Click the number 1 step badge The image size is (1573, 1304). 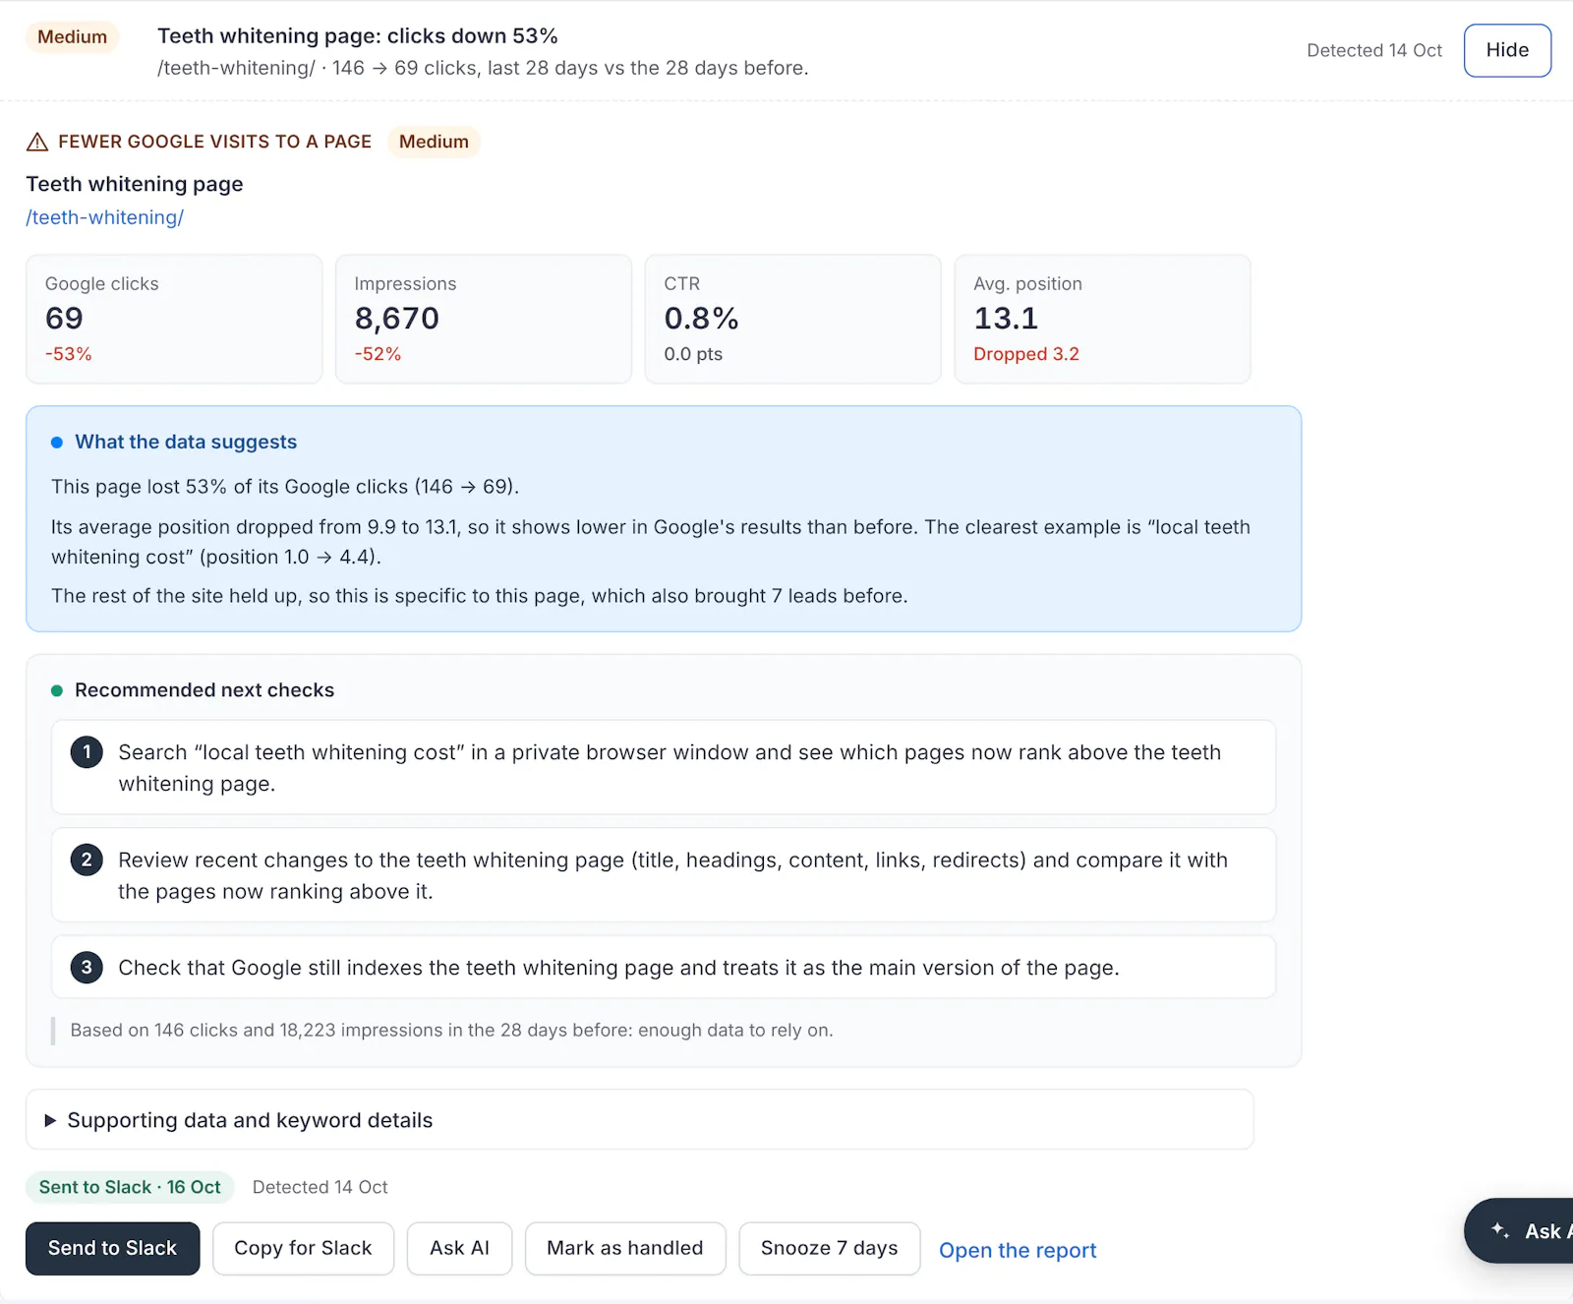(87, 752)
